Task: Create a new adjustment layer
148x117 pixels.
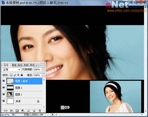Action: pos(23,111)
